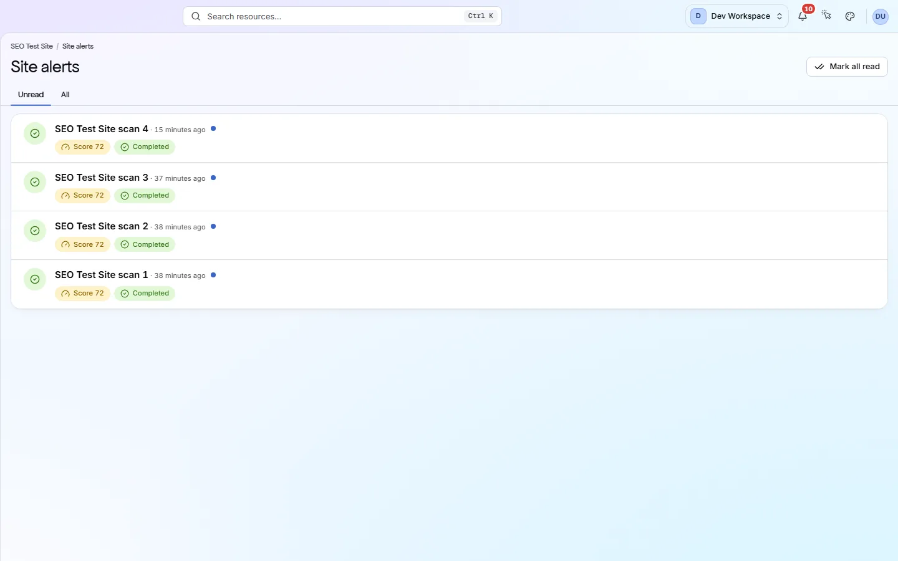This screenshot has width=898, height=561.
Task: Focus the Search resources field
Action: pos(342,16)
